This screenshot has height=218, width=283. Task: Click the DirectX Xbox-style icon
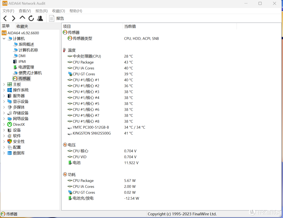click(x=10, y=124)
